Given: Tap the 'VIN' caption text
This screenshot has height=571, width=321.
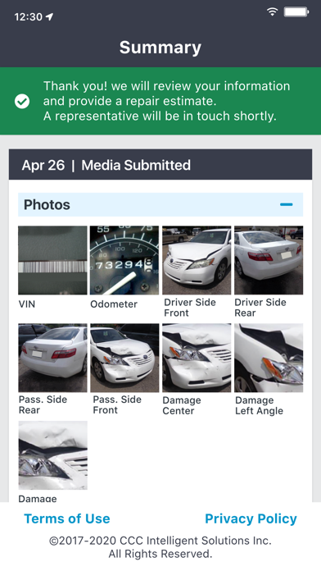Looking at the screenshot, I should [x=27, y=304].
